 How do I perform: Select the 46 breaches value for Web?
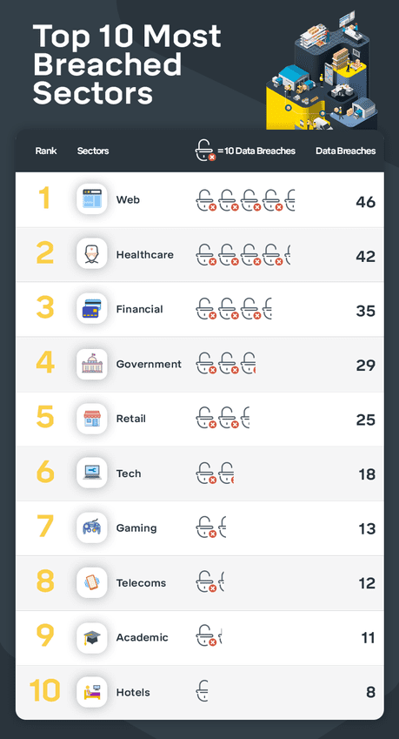(x=366, y=202)
